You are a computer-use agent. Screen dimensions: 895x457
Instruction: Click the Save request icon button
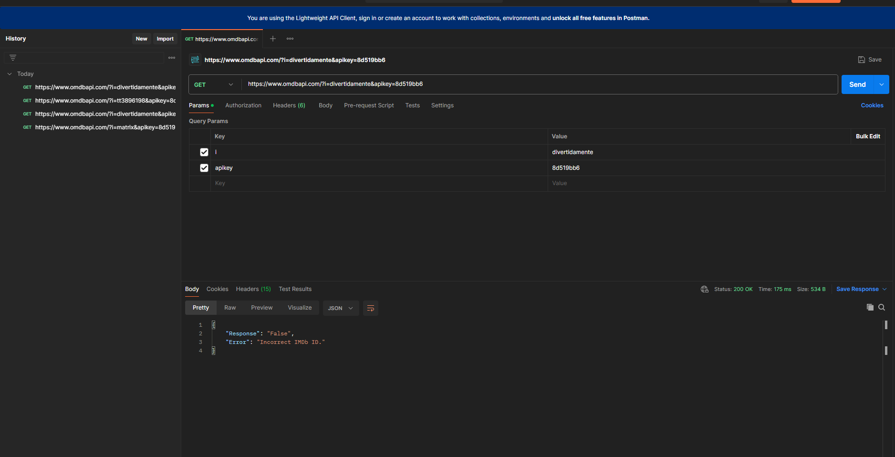pos(869,60)
